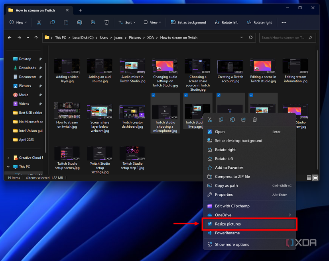Click Rotate left in the toolbar
This screenshot has height=261, width=329.
[227, 22]
